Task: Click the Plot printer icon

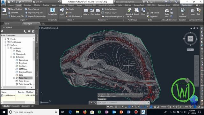Action: coord(20,2)
